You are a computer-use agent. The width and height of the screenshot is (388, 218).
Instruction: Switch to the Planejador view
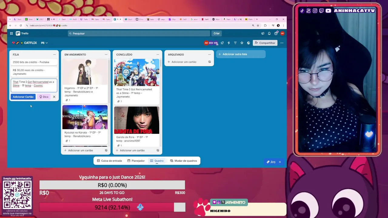(x=136, y=161)
